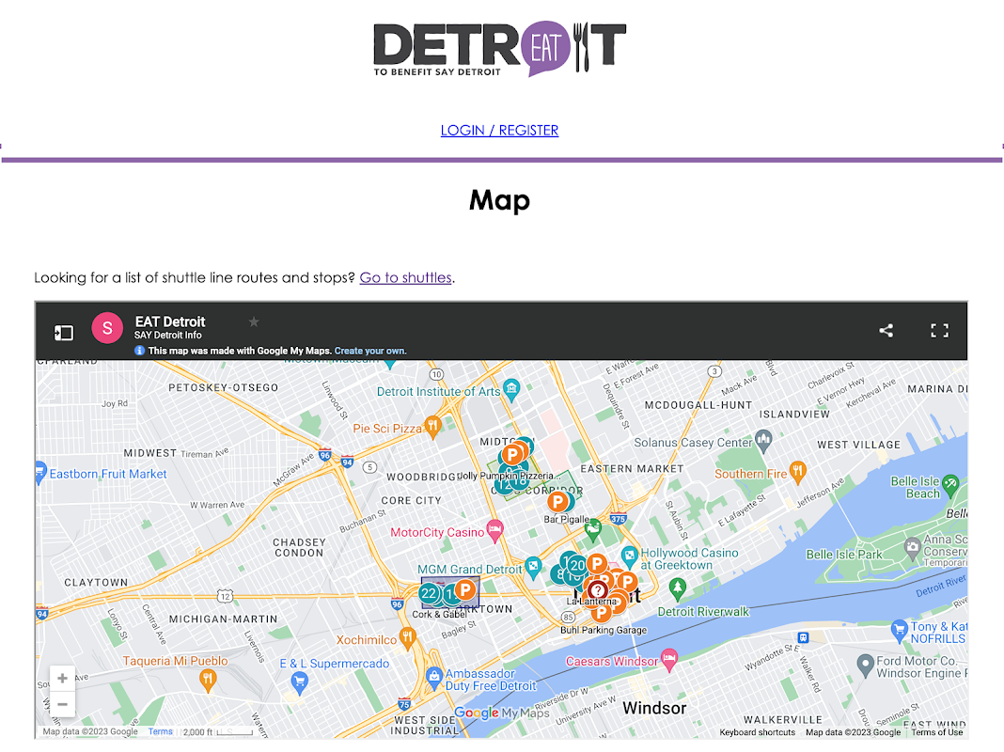Click the green marker beside Bar Pigalle label
1004x752 pixels.
coord(593,528)
